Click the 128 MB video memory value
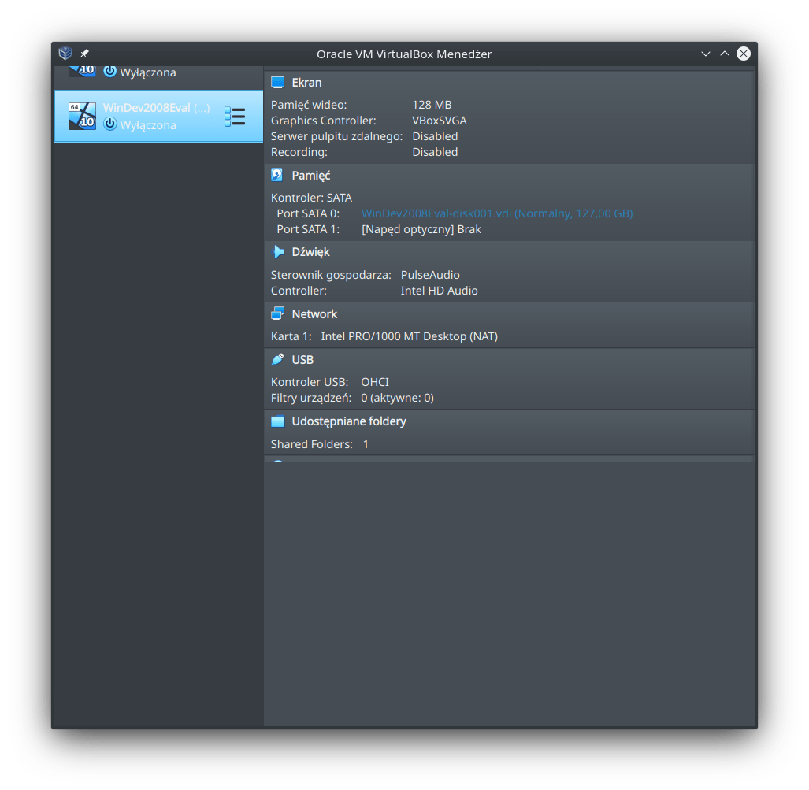The height and width of the screenshot is (790, 809). pos(432,105)
